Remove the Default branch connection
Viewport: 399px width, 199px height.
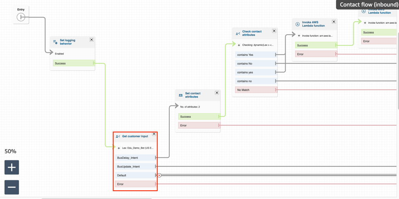[x=159, y=175]
